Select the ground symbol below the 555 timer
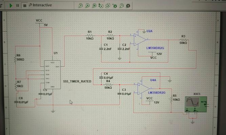The image size is (226, 135). [x=53, y=111]
